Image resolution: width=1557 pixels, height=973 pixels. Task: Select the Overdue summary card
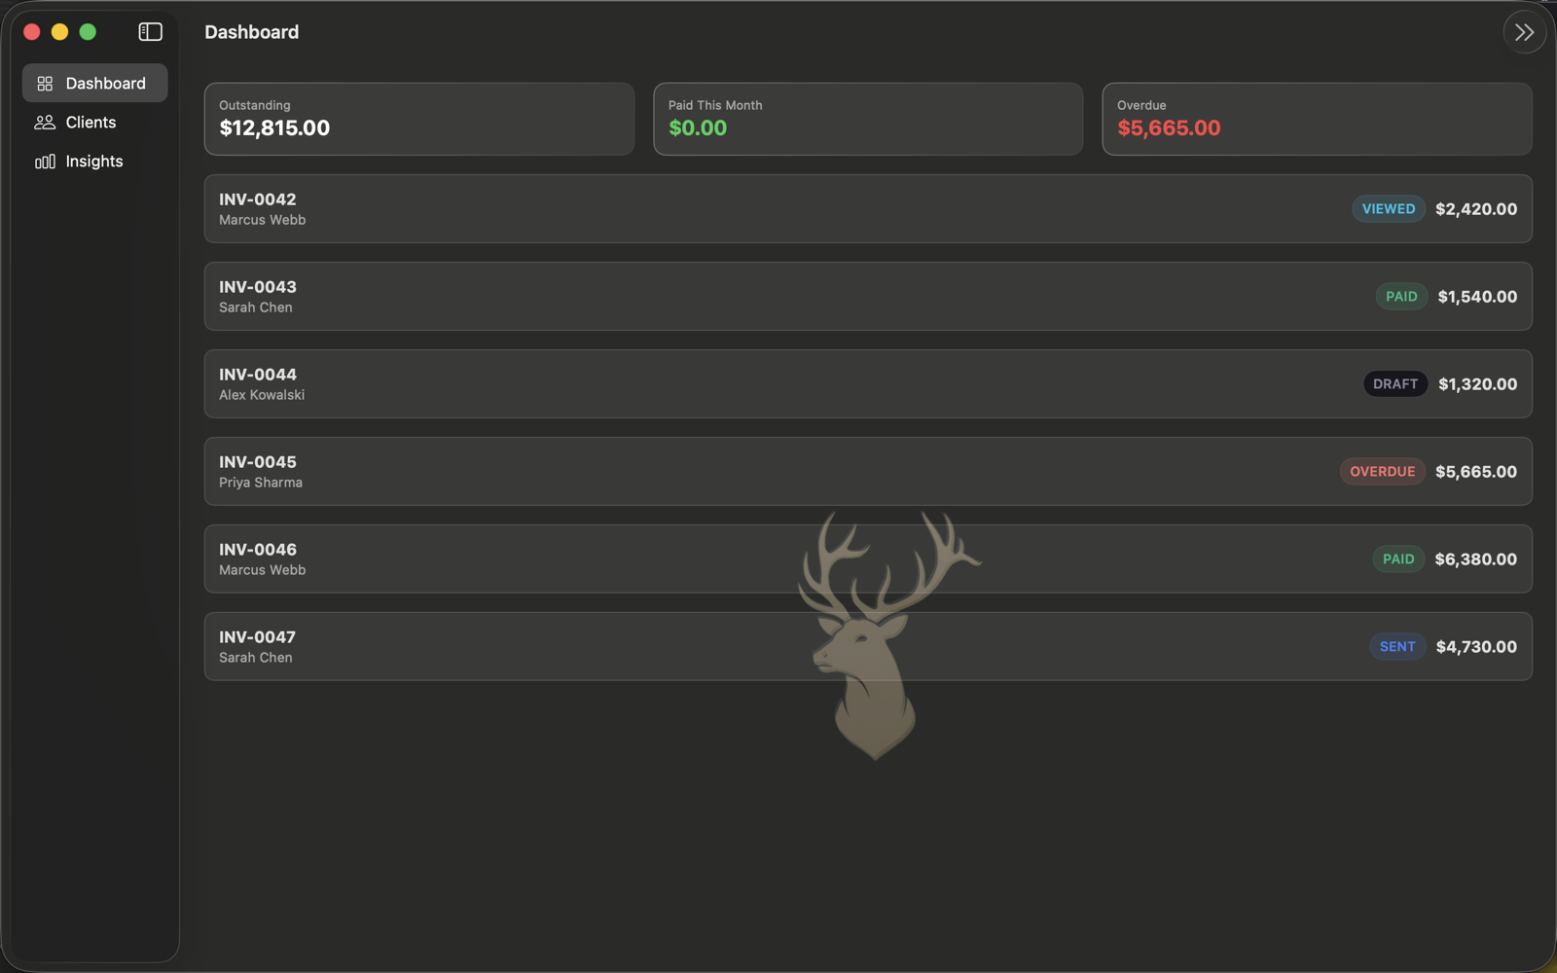1317,119
